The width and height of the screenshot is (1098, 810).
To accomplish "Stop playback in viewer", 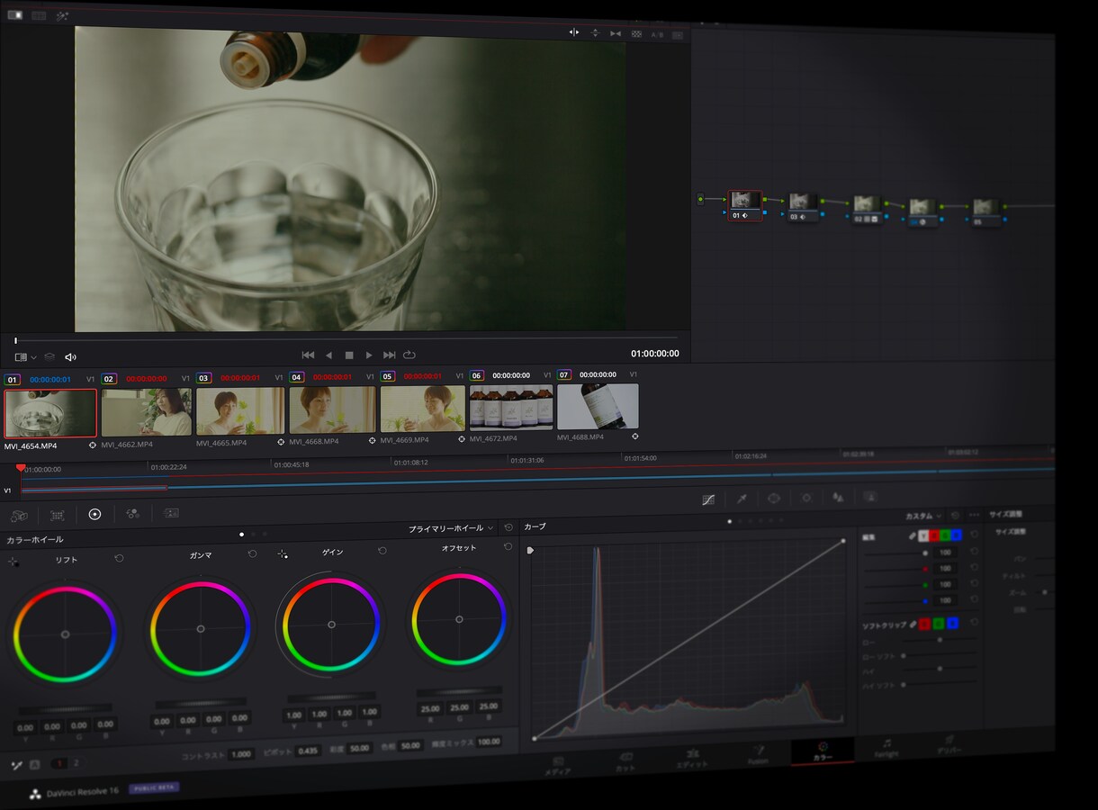I will pos(349,355).
